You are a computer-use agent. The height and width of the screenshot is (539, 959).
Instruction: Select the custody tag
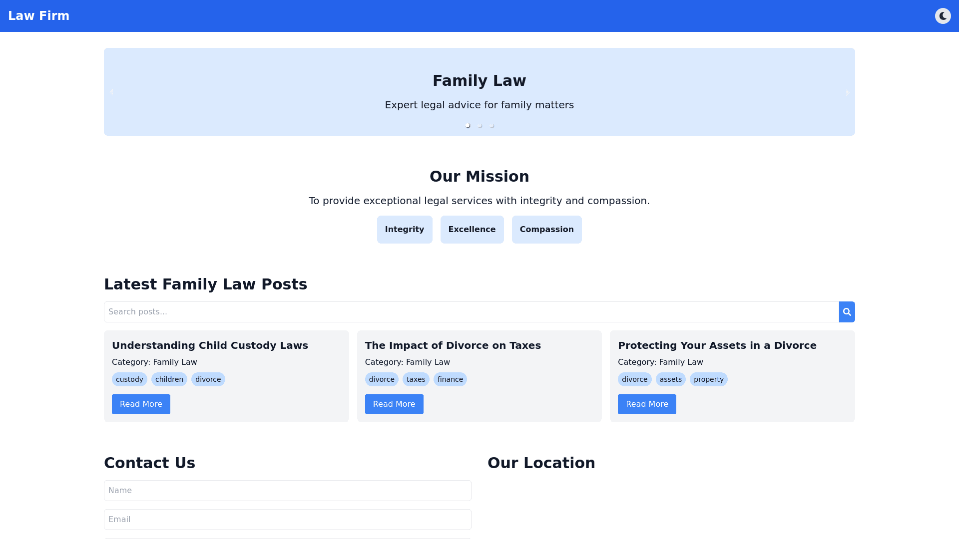point(129,379)
